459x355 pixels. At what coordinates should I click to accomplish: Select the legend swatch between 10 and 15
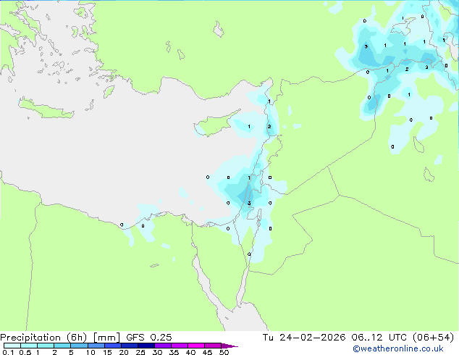[96, 346]
